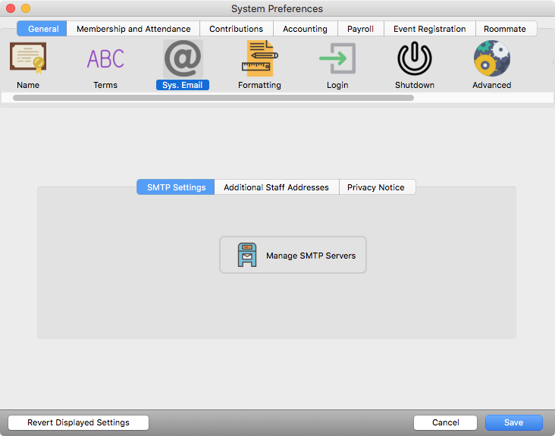Screen dimensions: 555x436
Task: Show the Additional Staff Addresses tab
Action: coord(276,187)
